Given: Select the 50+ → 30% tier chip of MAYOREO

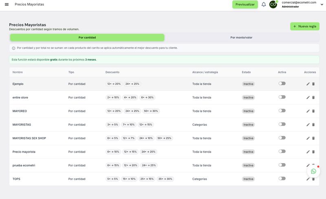Looking at the screenshot, I should pos(151,111).
